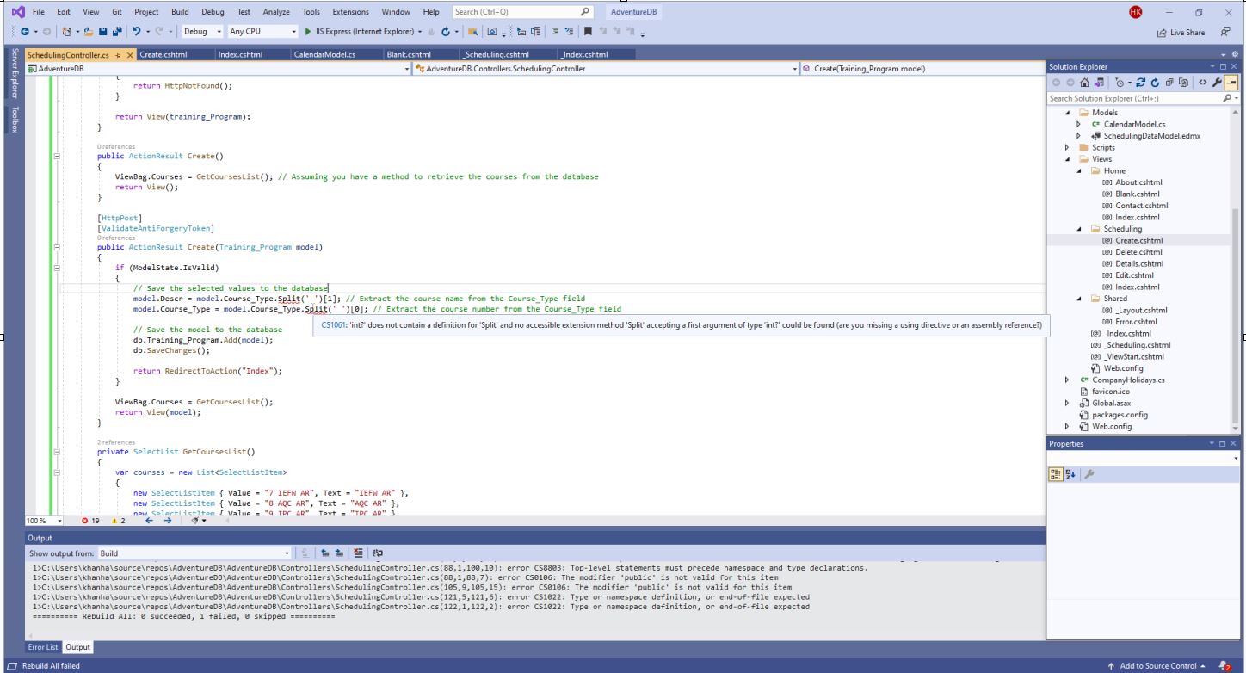The width and height of the screenshot is (1246, 673).
Task: Switch Solution Explorer views icon
Action: point(1100,83)
